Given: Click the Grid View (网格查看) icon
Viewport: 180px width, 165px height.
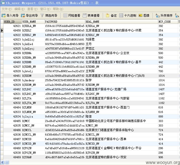Looking at the screenshot, I should click(x=65, y=16).
